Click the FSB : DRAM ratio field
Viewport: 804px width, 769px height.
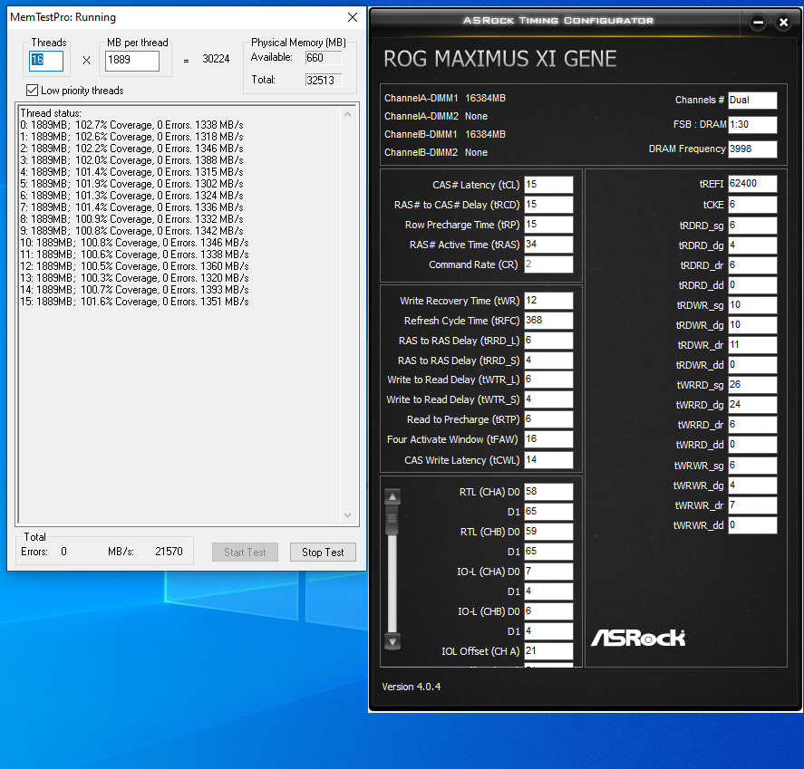(x=752, y=124)
